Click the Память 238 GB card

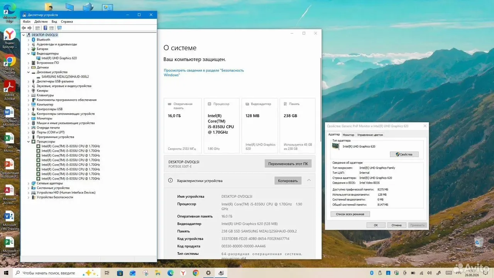coord(298,126)
